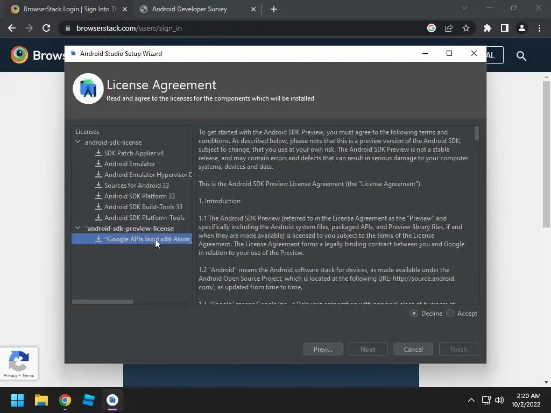
Task: Select Sources for Android 33 entry
Action: (x=136, y=185)
